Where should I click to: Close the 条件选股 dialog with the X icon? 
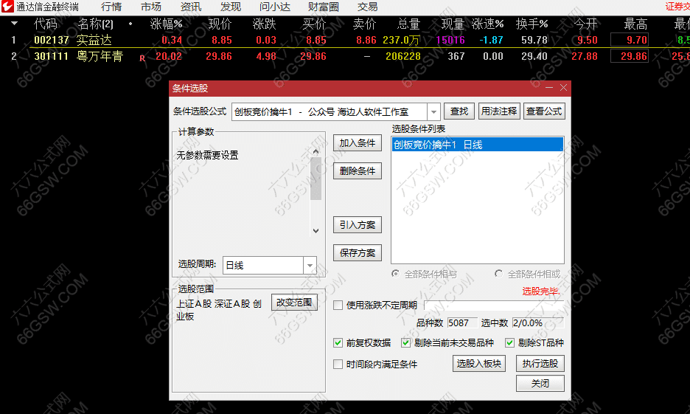tap(563, 88)
